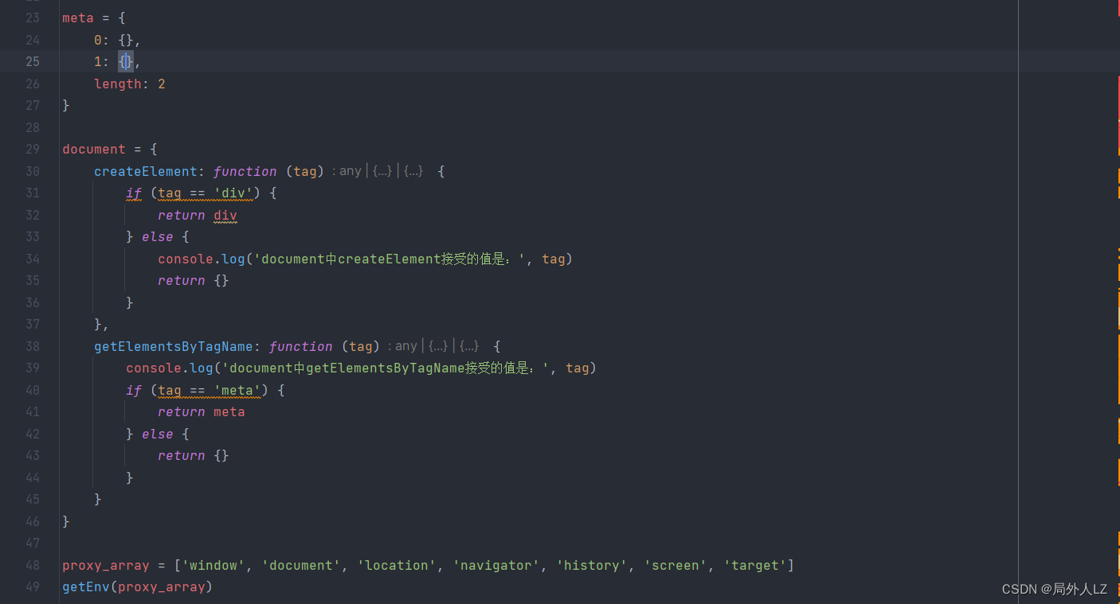The width and height of the screenshot is (1120, 604).
Task: Click 'proxy_array' variable on line 48
Action: click(106, 565)
